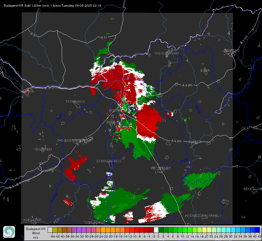Click the Fejér county label

60,117
